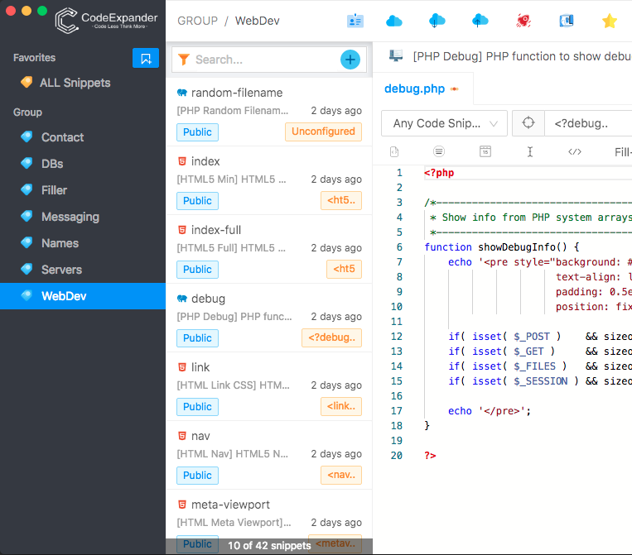Add a favorite with the bookmark button

point(146,58)
